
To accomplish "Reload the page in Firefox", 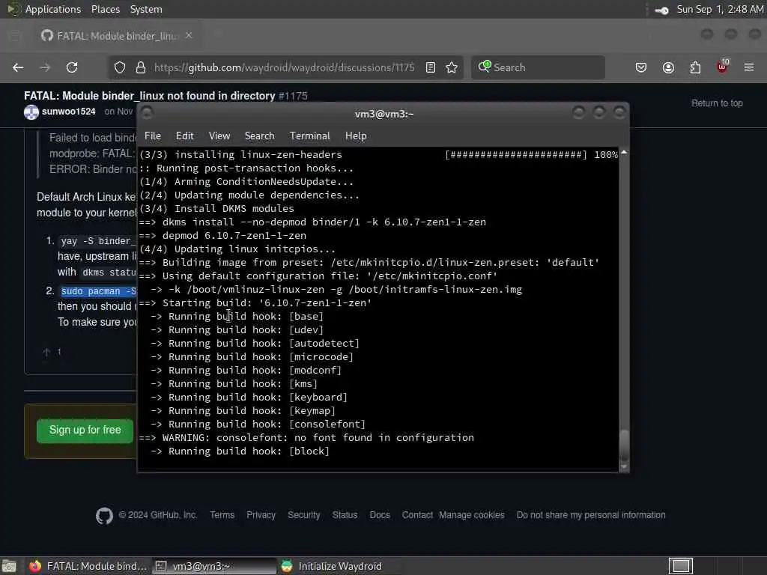I will point(72,67).
